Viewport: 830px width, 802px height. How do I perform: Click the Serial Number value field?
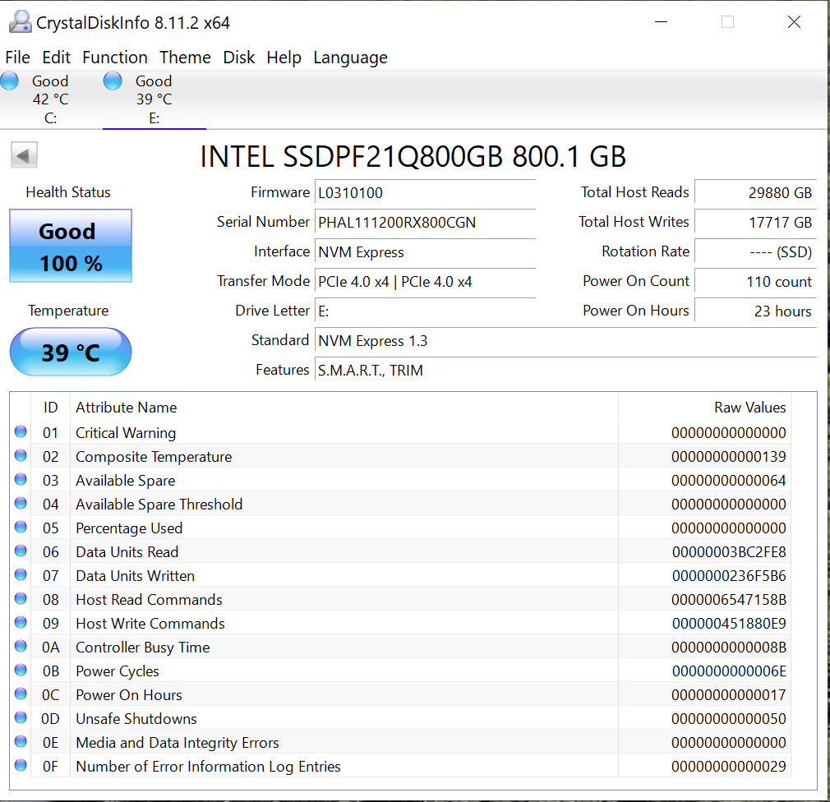click(424, 223)
